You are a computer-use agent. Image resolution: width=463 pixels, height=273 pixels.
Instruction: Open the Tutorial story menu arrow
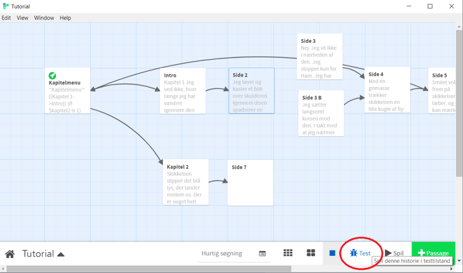(x=61, y=254)
